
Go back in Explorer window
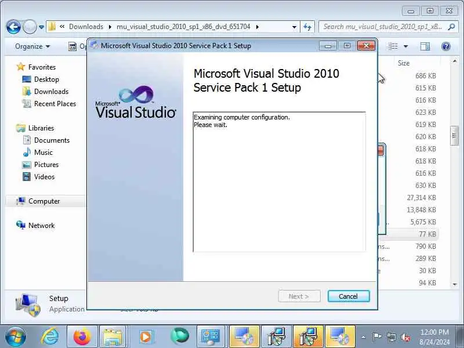click(x=13, y=27)
